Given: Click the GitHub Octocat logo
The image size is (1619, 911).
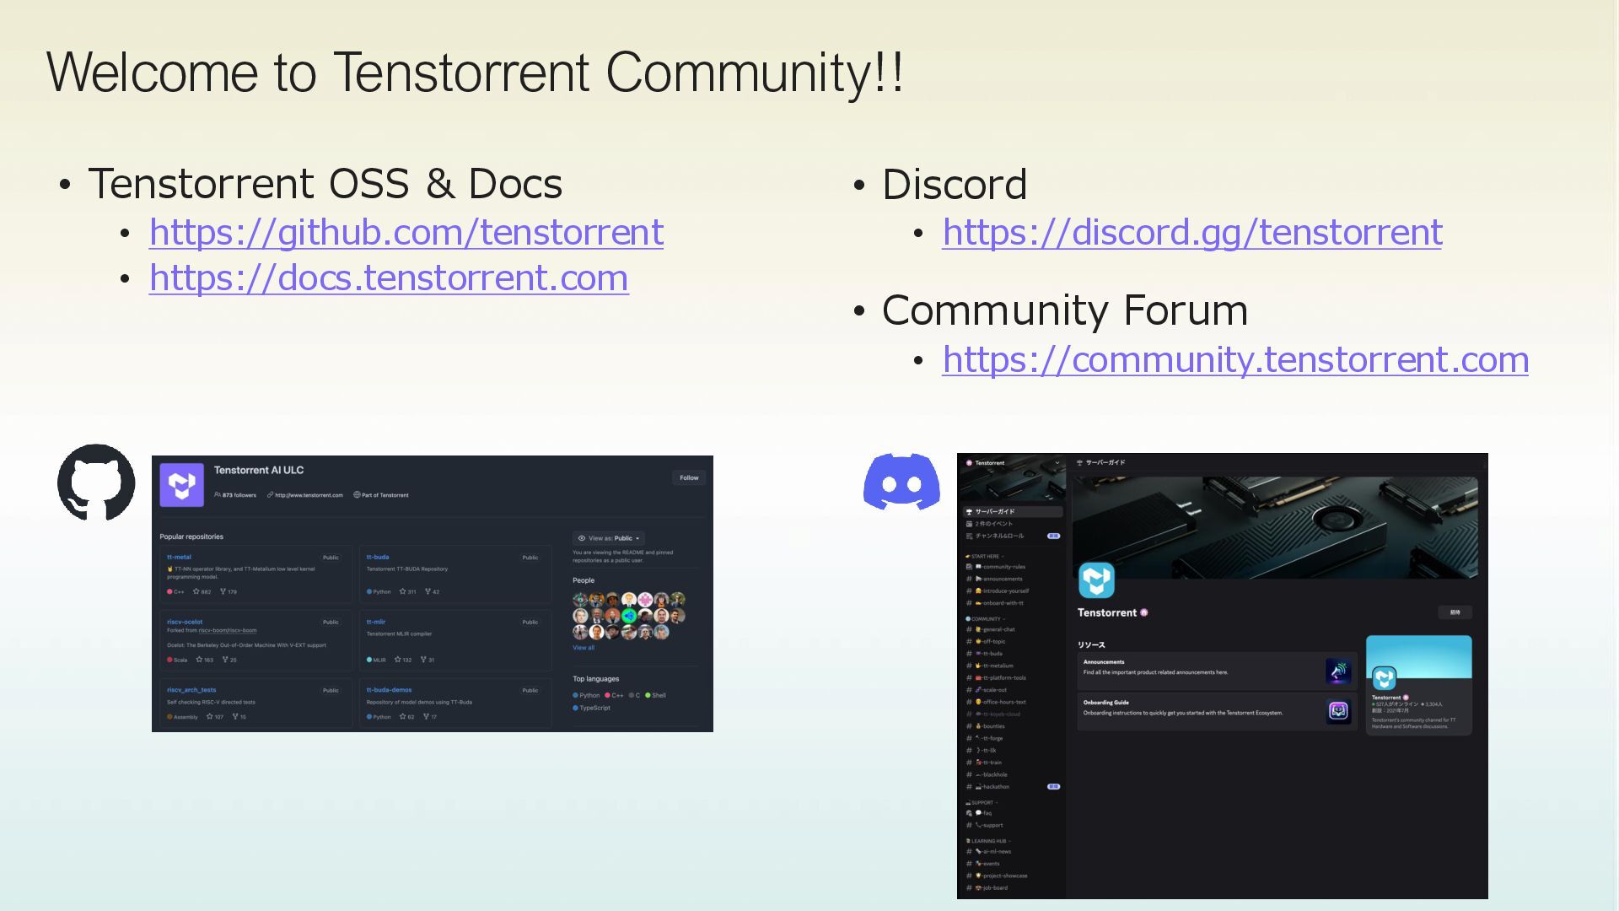Looking at the screenshot, I should pos(96,482).
